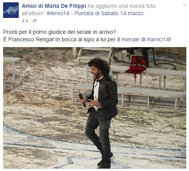Open the Amici logo profile picture

(11, 10)
